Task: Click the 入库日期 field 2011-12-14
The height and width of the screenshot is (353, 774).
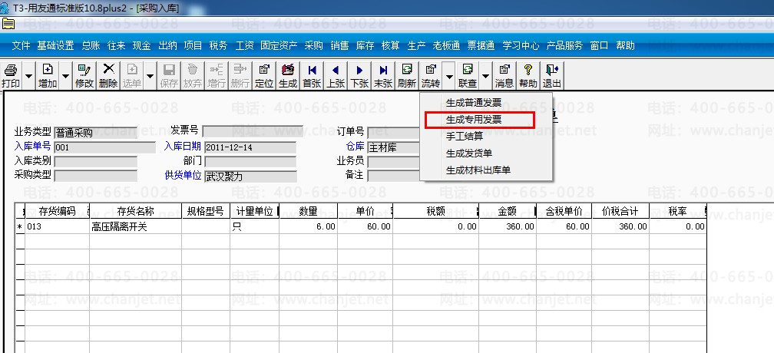Action: click(250, 147)
